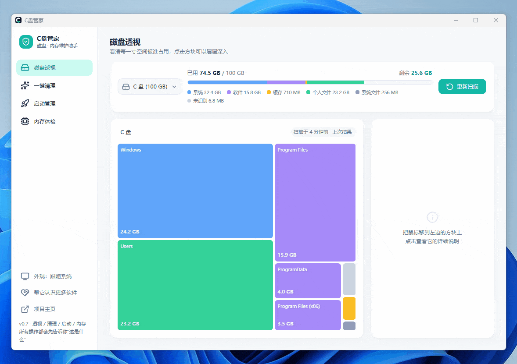Click the heart icon beside 帮它认识更多软件
This screenshot has width=517, height=364.
(25, 292)
